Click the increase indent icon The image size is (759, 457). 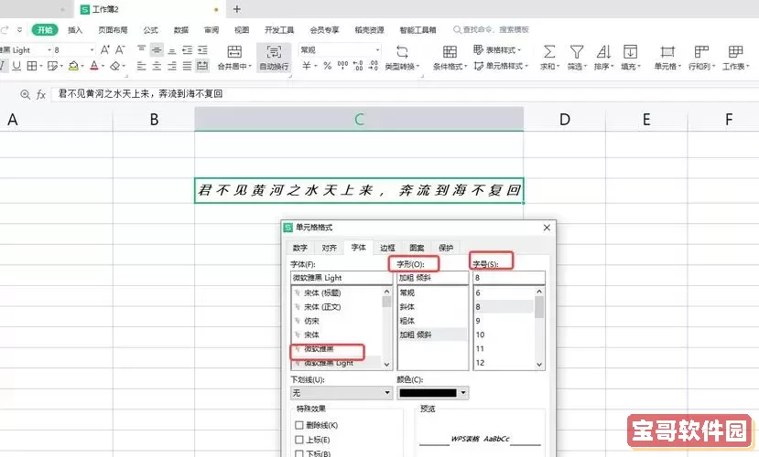pyautogui.click(x=203, y=49)
